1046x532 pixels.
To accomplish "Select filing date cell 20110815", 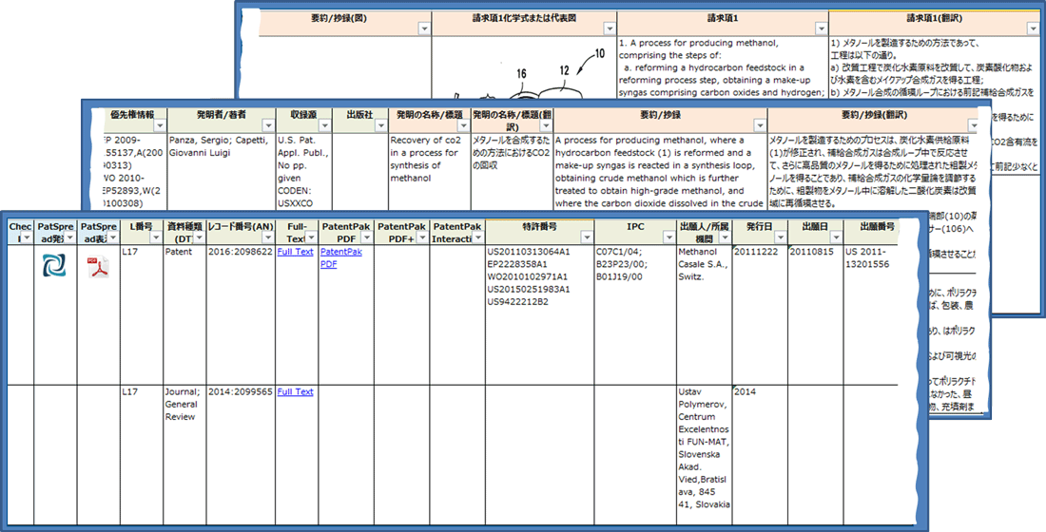I will 815,314.
